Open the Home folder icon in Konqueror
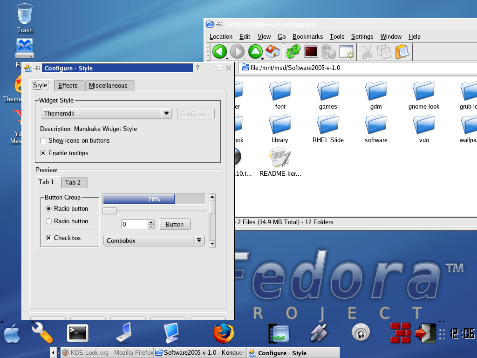477x358 pixels. pos(273,51)
